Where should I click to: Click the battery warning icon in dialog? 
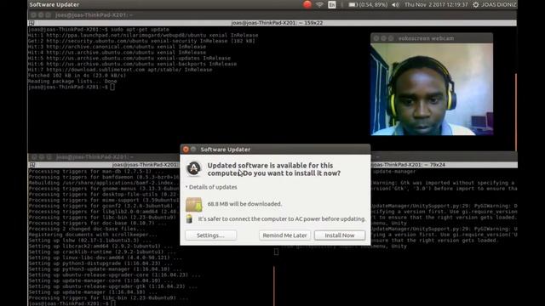[189, 218]
